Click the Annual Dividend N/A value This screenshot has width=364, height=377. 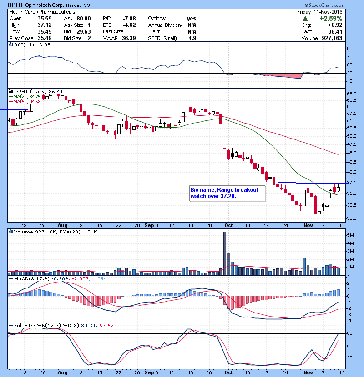[192, 25]
